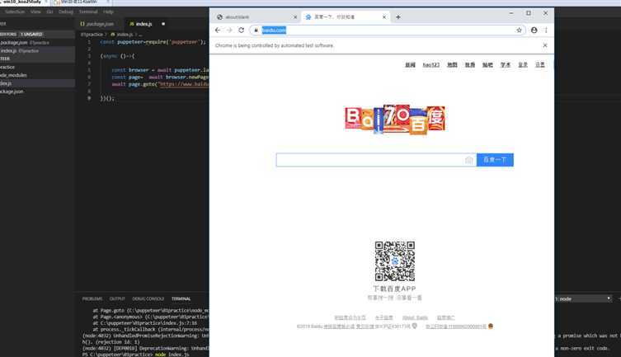Open the Terminal menu in VS Code
This screenshot has height=357, width=621.
[88, 12]
